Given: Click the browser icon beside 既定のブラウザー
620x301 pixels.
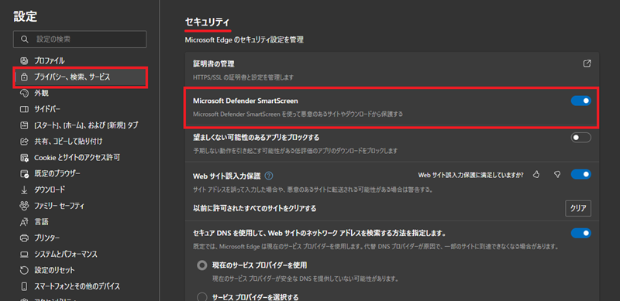Looking at the screenshot, I should click(x=25, y=173).
